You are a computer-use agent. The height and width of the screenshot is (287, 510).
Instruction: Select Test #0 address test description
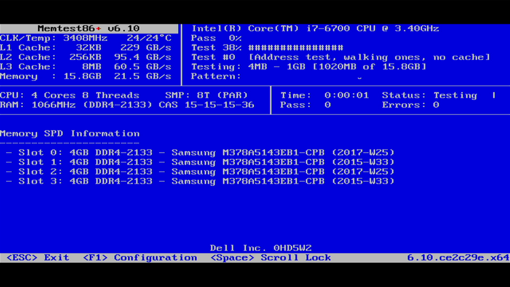coord(340,57)
